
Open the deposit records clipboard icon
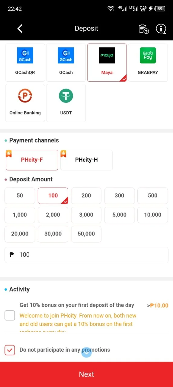click(144, 29)
